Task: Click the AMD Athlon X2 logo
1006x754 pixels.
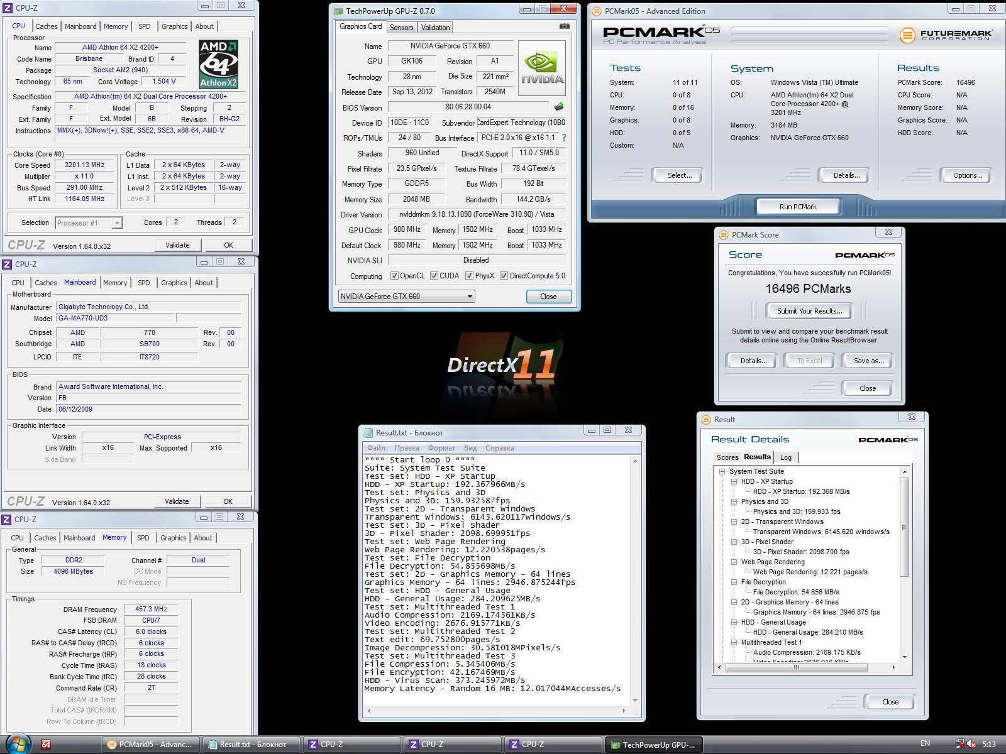Action: 218,64
